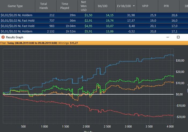The height and width of the screenshot is (132, 188).
Task: Select the $0,02/$0,05 NL Fast Hold row
Action: pyautogui.click(x=94, y=26)
